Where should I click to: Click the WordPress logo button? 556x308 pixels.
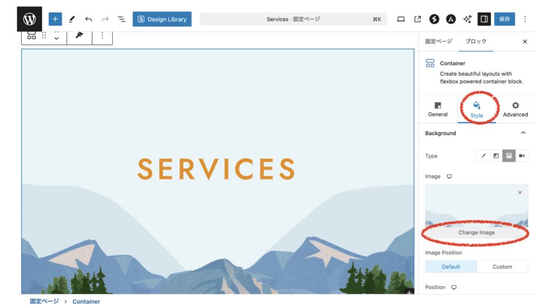coord(29,19)
